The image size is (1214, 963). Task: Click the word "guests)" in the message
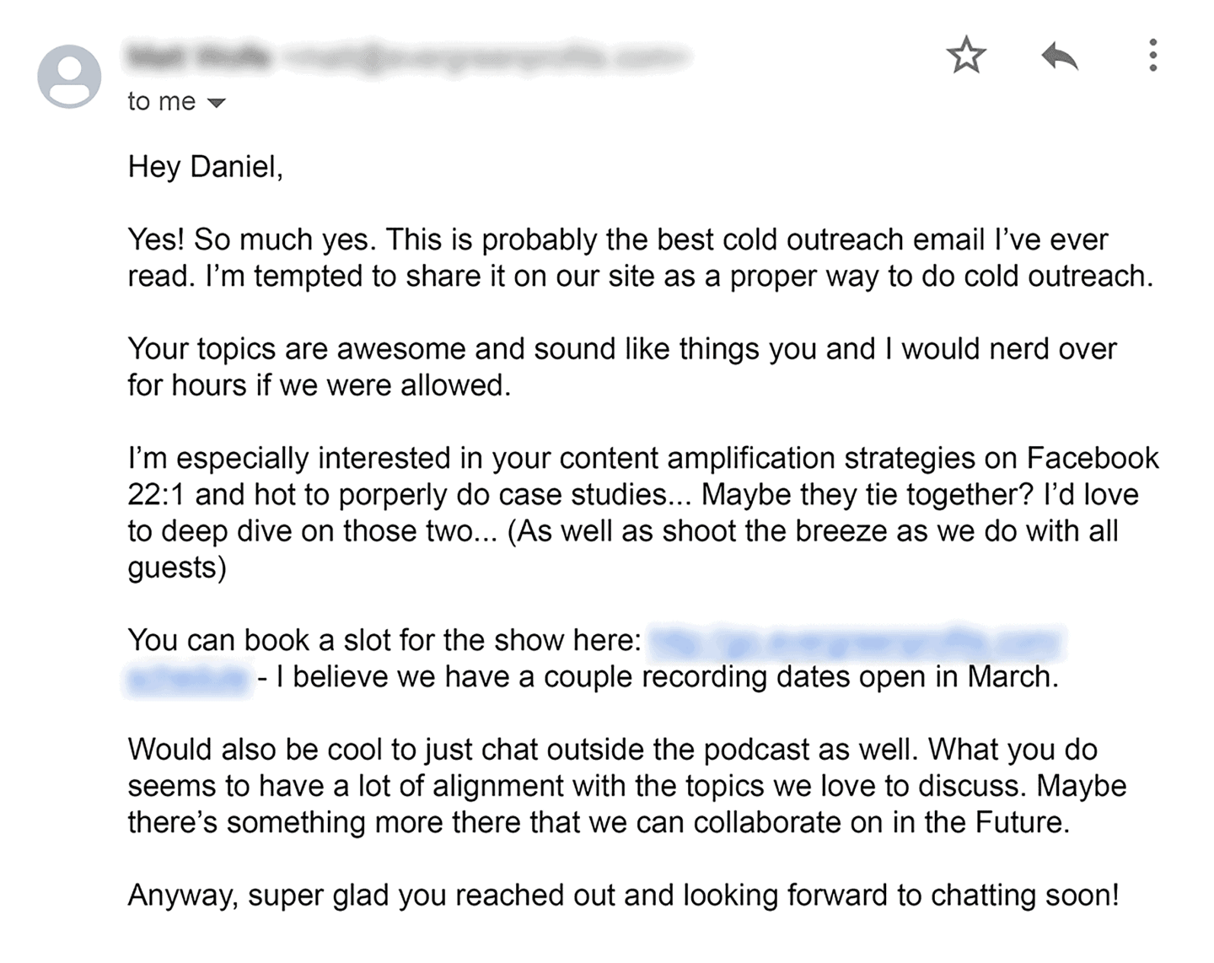(x=177, y=568)
